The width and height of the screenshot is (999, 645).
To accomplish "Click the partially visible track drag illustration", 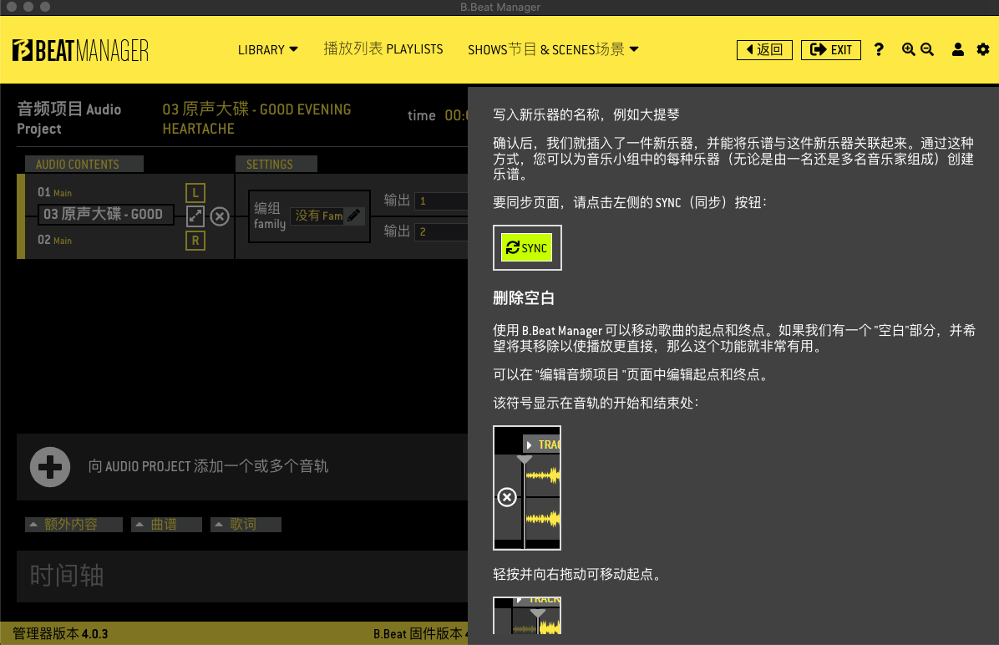I will pyautogui.click(x=527, y=615).
